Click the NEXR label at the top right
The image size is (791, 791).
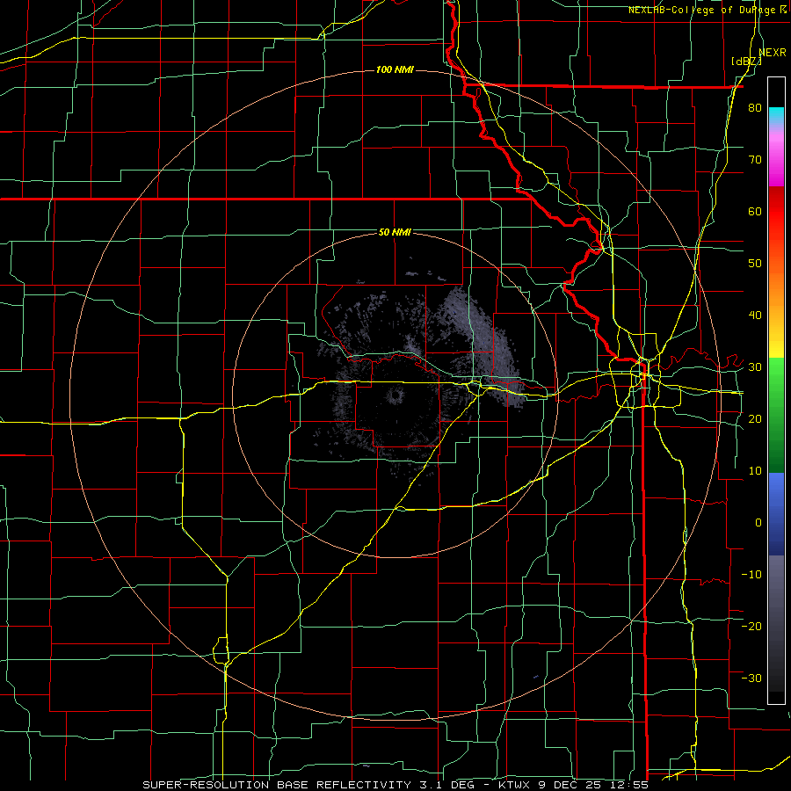[773, 53]
